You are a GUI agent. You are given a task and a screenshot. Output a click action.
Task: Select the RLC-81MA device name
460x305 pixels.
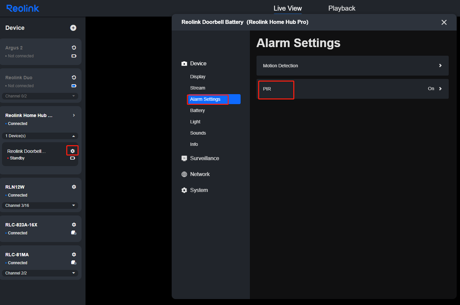coord(17,255)
